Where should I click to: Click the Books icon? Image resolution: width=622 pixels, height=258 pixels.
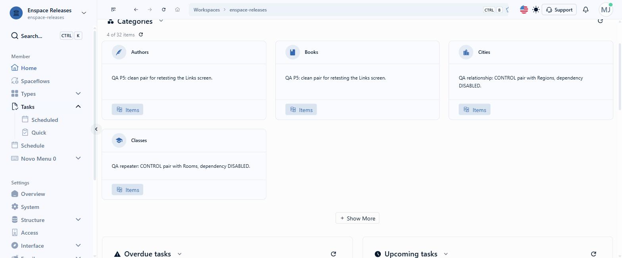pyautogui.click(x=292, y=52)
